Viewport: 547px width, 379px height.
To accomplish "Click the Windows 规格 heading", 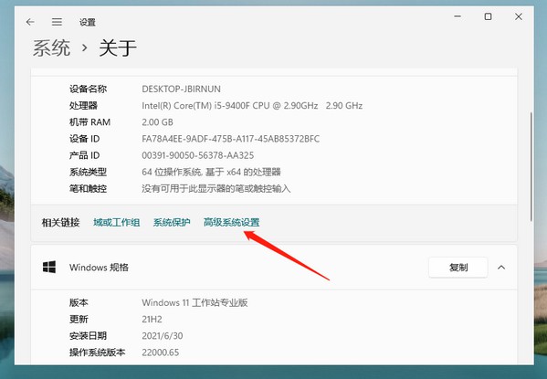I will [x=99, y=268].
